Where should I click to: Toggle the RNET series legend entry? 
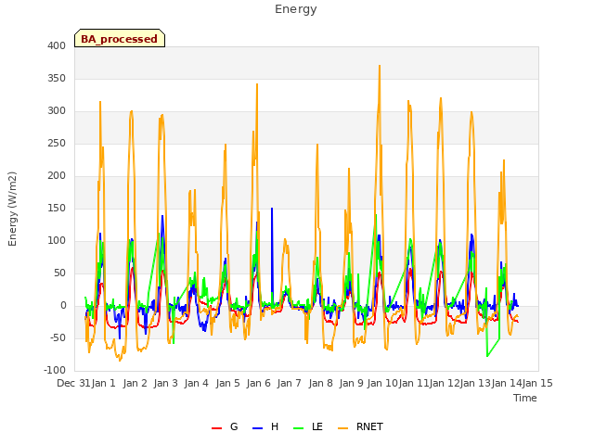pyautogui.click(x=360, y=426)
